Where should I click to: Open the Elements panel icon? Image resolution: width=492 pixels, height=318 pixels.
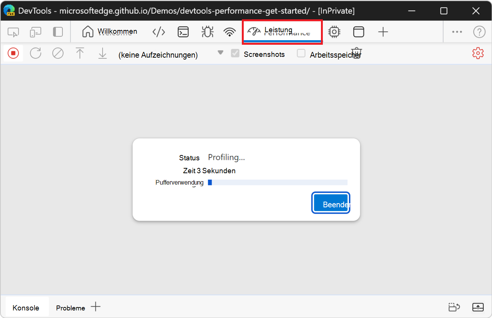159,32
